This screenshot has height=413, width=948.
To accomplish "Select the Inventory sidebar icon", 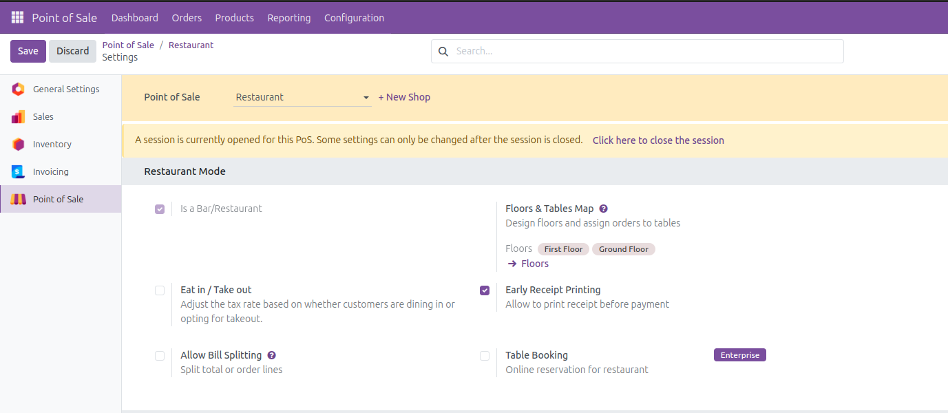I will tap(18, 144).
